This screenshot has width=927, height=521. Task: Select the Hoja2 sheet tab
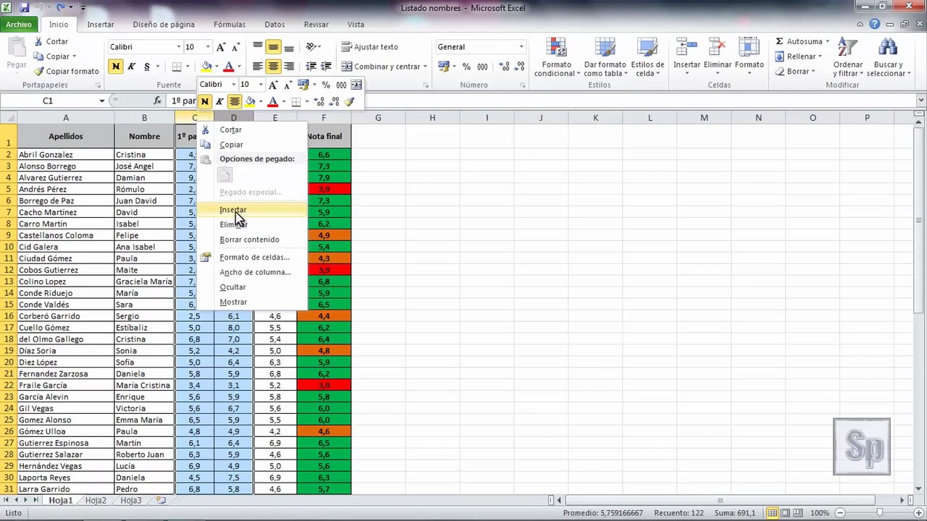96,500
